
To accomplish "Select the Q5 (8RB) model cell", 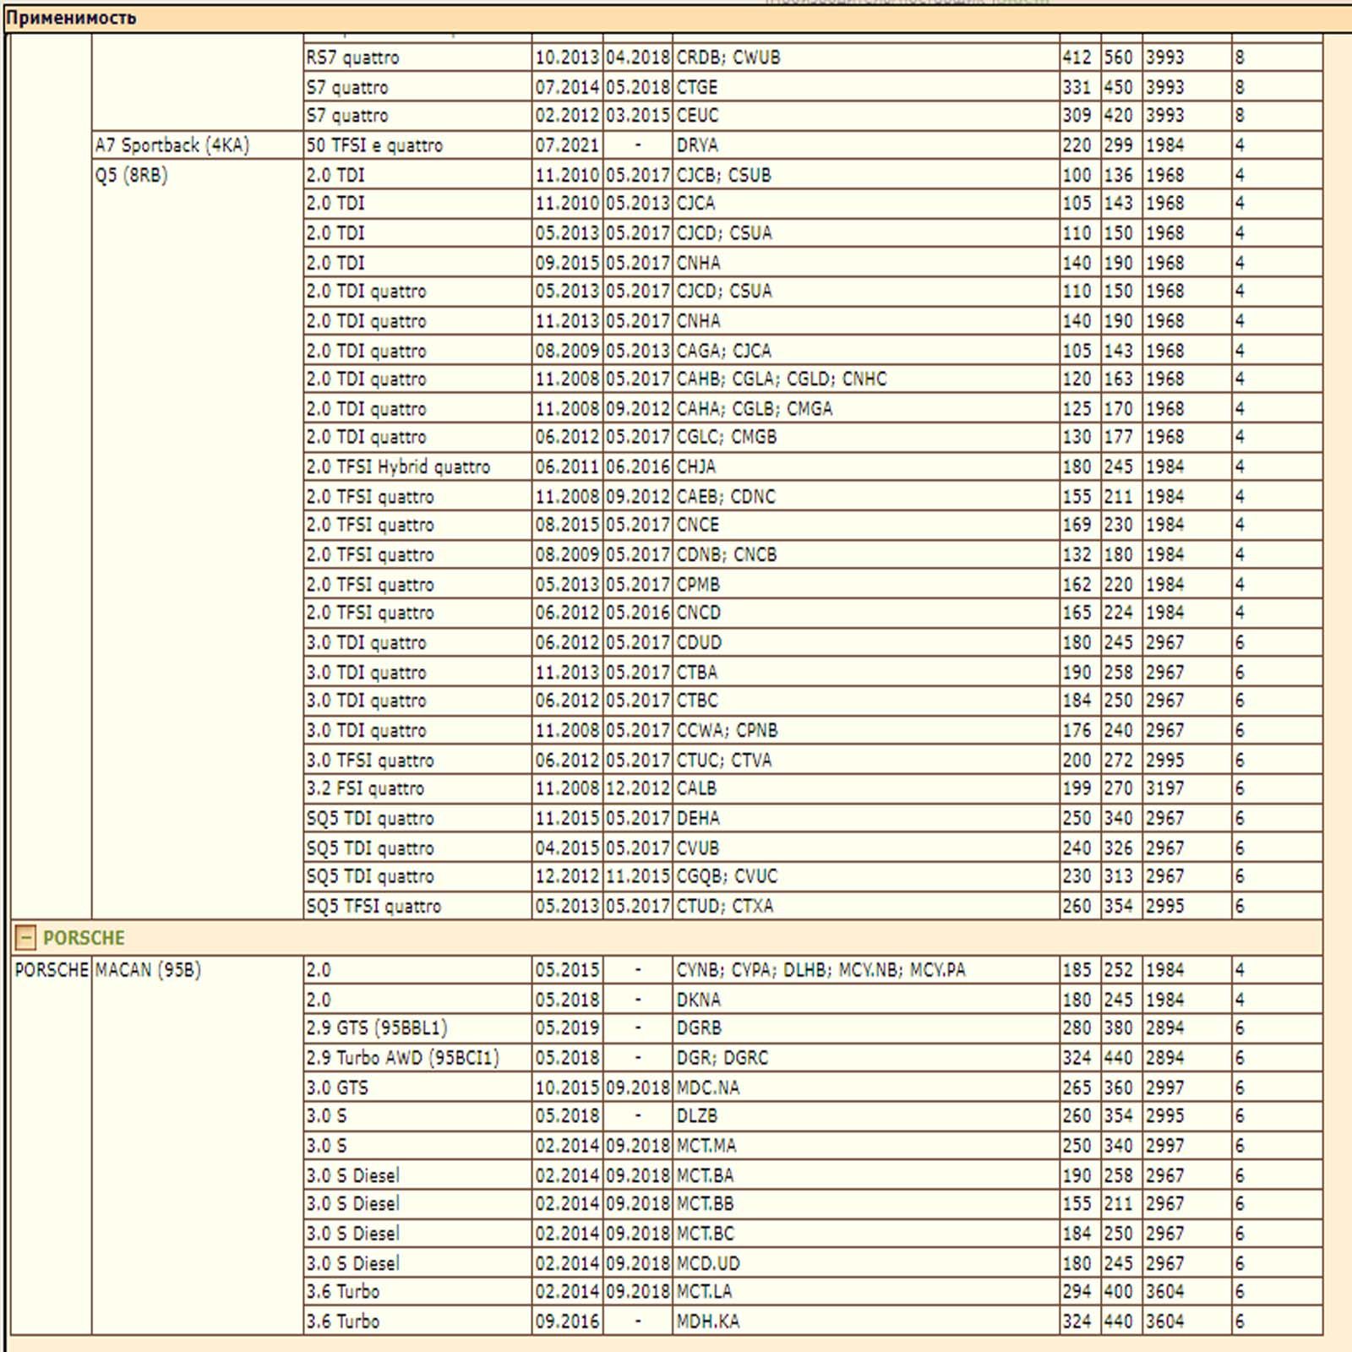I will point(132,176).
